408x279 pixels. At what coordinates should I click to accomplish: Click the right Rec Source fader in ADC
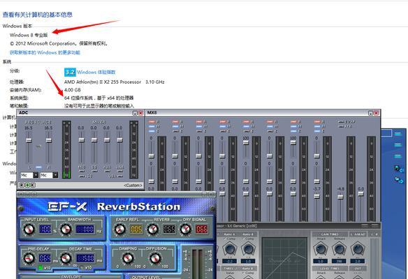49,140
